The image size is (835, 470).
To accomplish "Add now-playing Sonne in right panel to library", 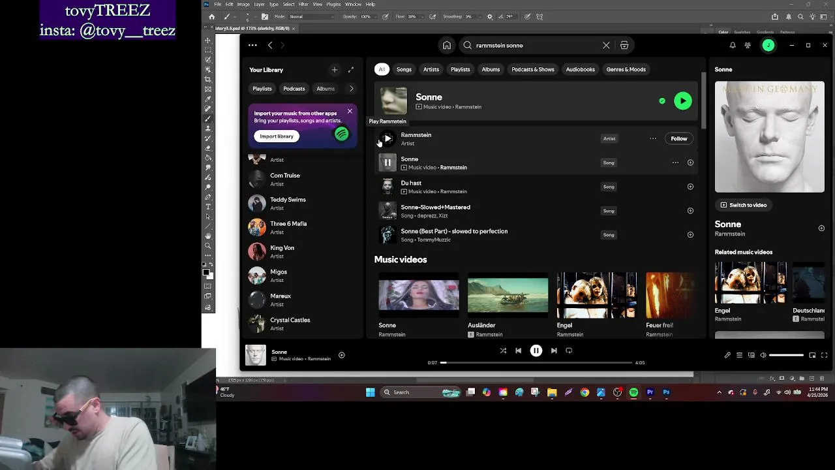I will click(821, 228).
